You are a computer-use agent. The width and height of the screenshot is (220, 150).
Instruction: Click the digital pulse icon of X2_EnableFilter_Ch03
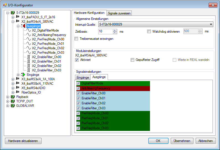pos(29,70)
